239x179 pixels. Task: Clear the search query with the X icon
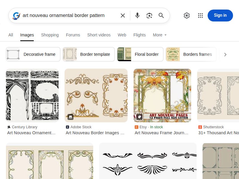[x=122, y=16]
